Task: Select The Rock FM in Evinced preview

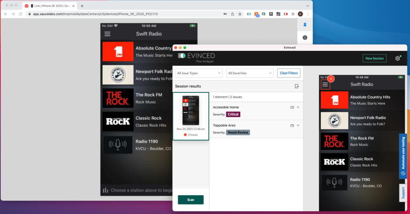Action: [362, 141]
